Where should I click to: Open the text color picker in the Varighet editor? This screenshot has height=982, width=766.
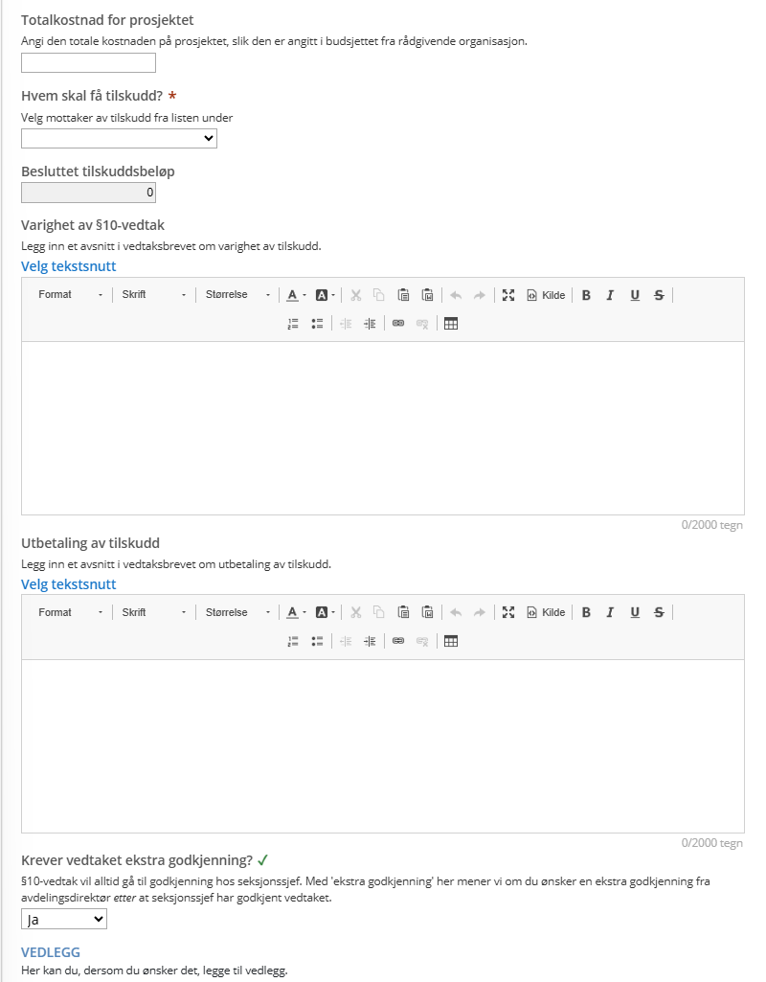pyautogui.click(x=296, y=295)
